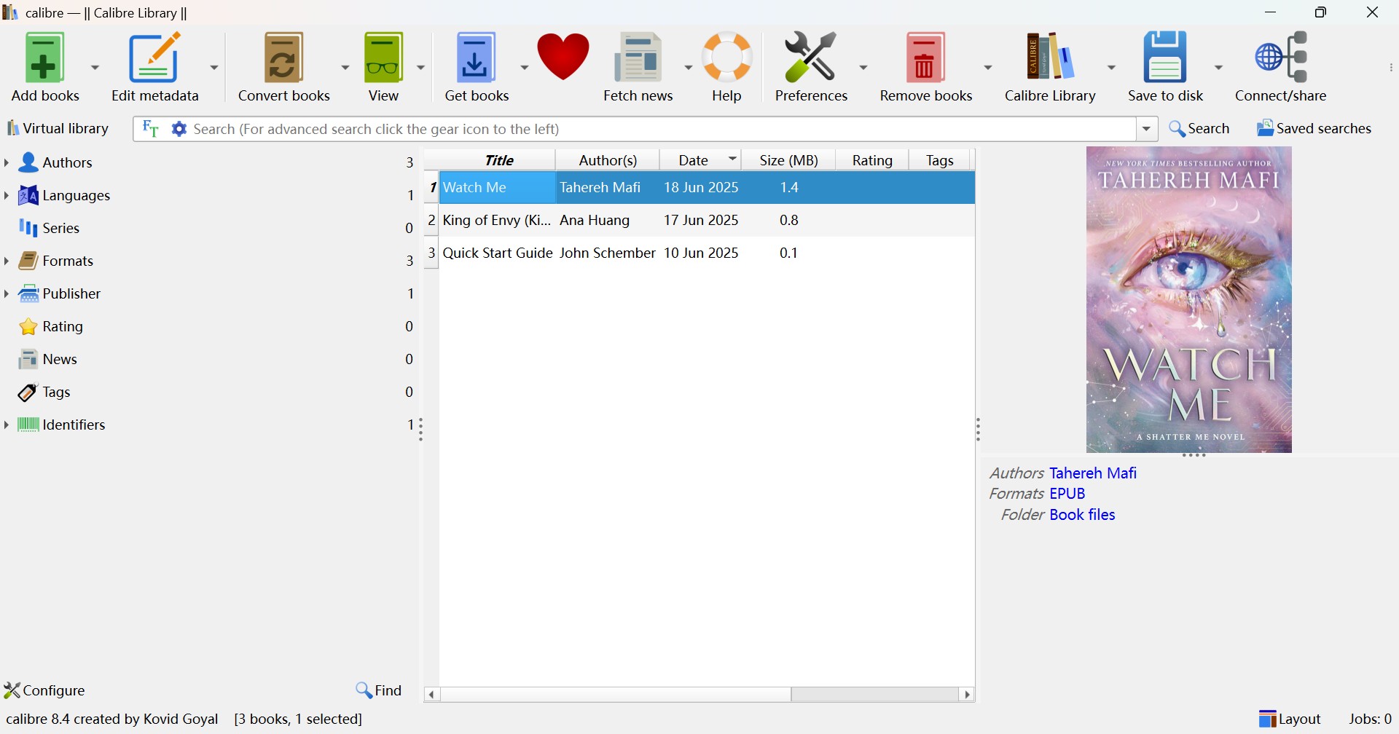Screen dimensions: 1399x734
Task: Open Tahereh Mafi author link
Action: click(1094, 473)
